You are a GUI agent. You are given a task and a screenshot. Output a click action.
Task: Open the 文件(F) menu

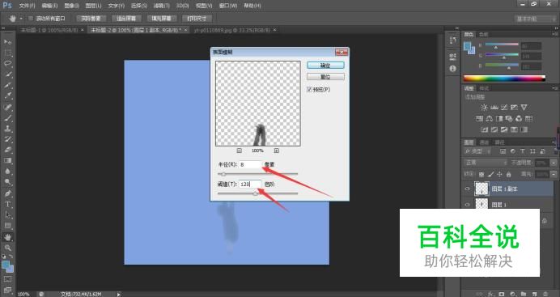28,6
